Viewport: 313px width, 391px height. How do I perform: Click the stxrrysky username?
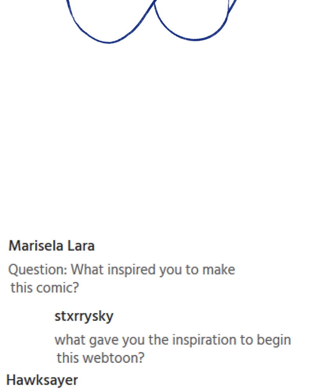pyautogui.click(x=84, y=316)
